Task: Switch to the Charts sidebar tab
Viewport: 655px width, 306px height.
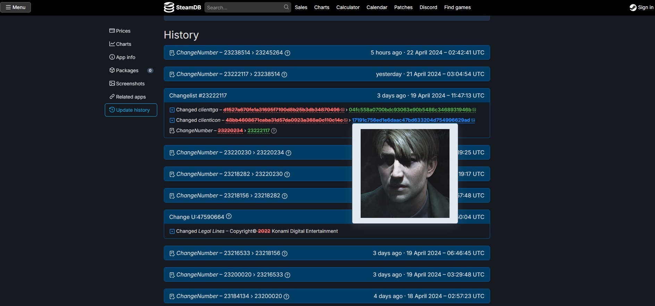Action: 131,44
